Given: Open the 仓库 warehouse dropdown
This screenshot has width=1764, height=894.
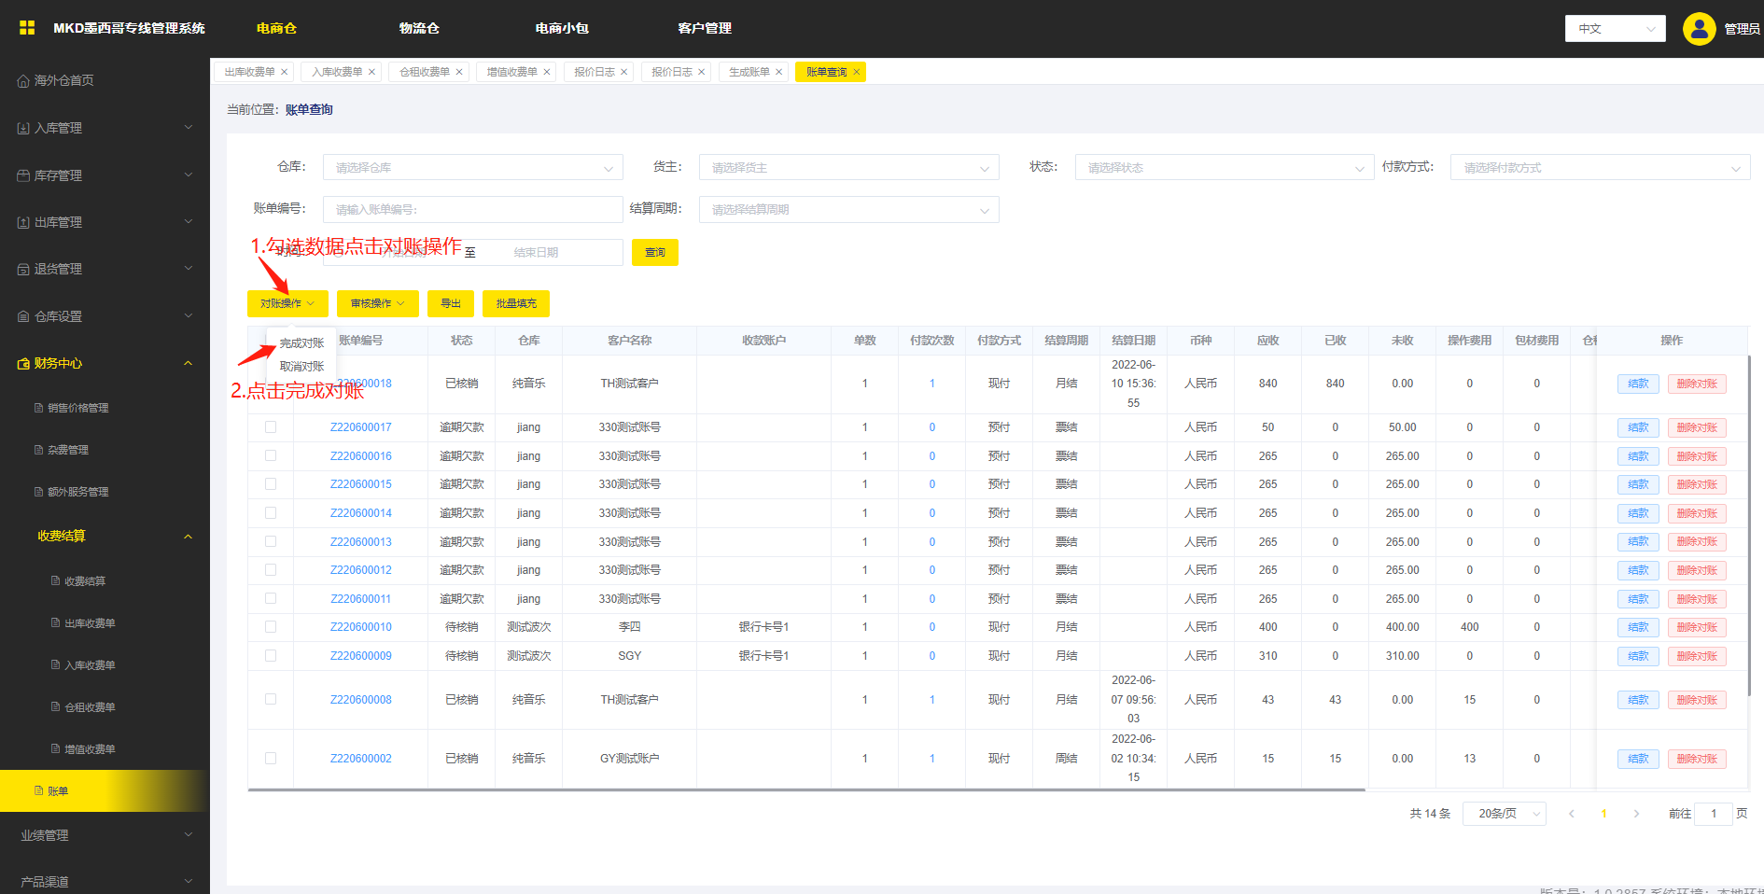Looking at the screenshot, I should 472,168.
